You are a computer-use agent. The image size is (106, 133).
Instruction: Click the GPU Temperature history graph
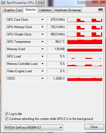[85, 42]
